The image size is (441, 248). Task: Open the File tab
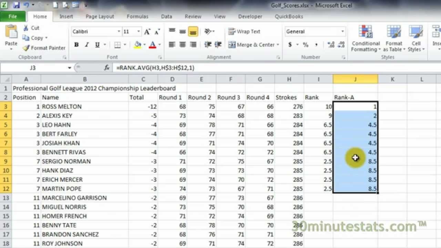pos(12,16)
